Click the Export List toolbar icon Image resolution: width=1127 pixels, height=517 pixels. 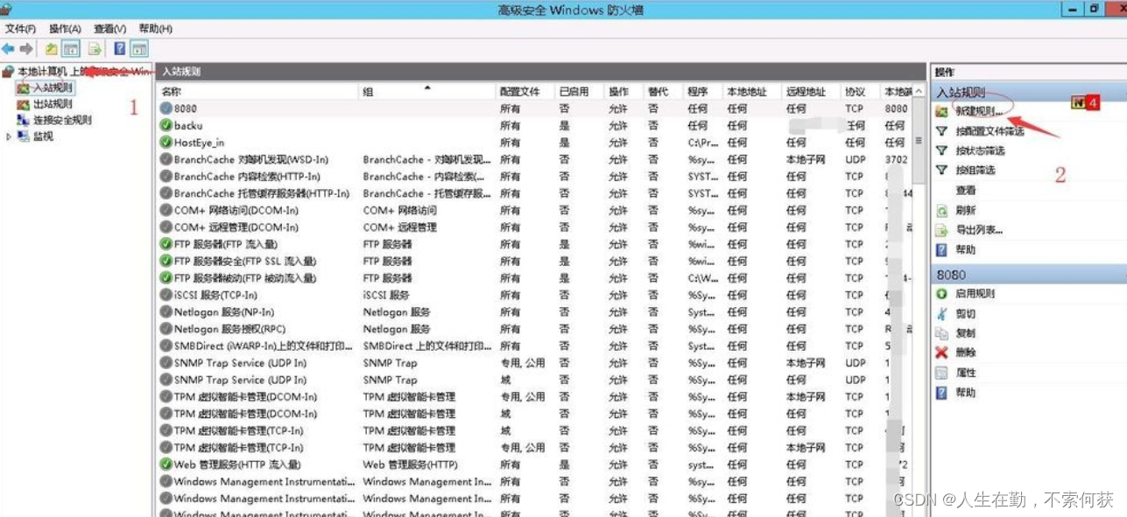pos(95,49)
